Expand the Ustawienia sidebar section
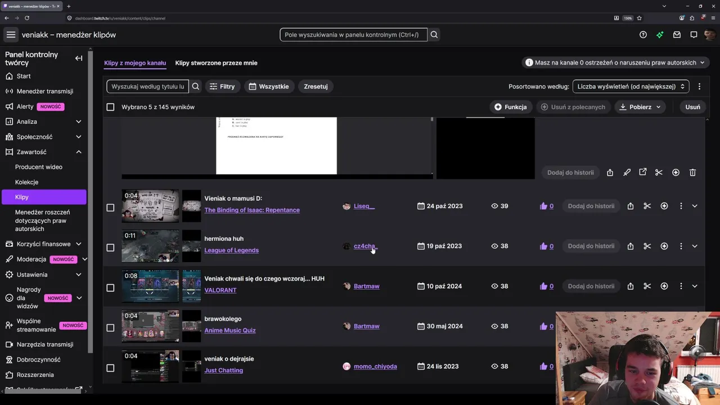 coord(79,274)
